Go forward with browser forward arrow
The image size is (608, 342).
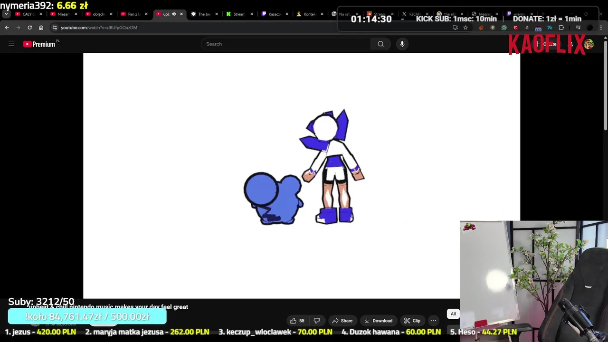point(18,28)
